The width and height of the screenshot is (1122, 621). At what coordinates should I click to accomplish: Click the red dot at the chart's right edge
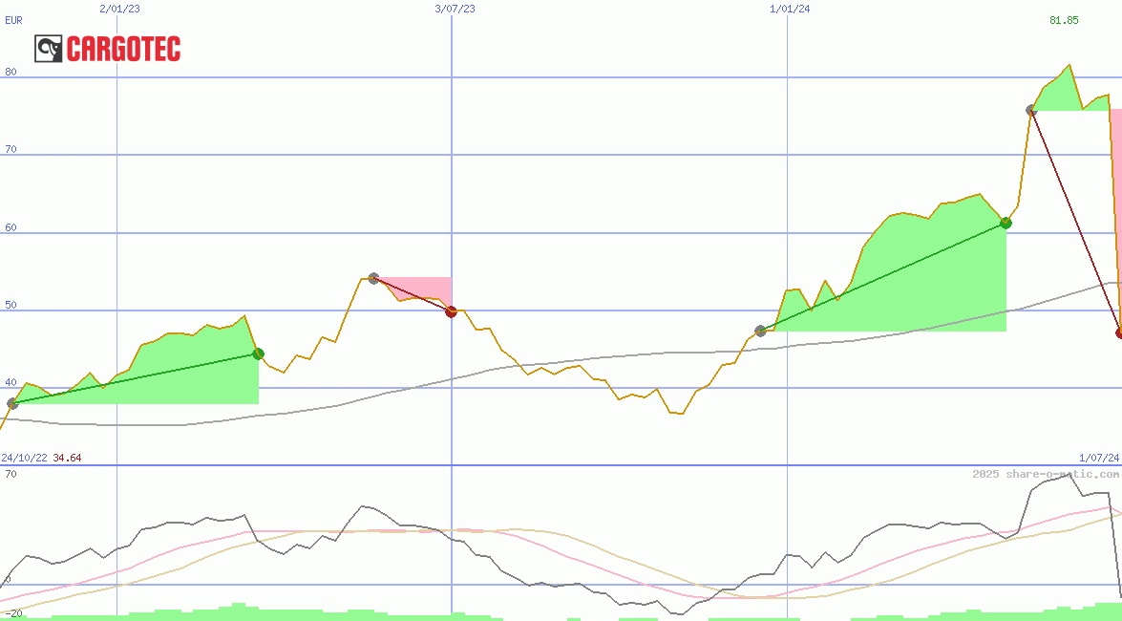point(1119,332)
